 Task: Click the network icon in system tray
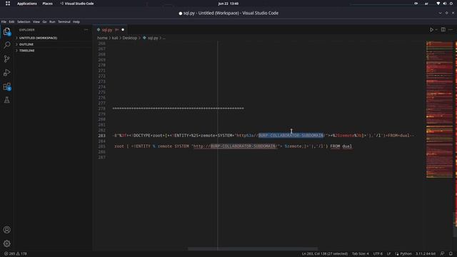pos(438,4)
